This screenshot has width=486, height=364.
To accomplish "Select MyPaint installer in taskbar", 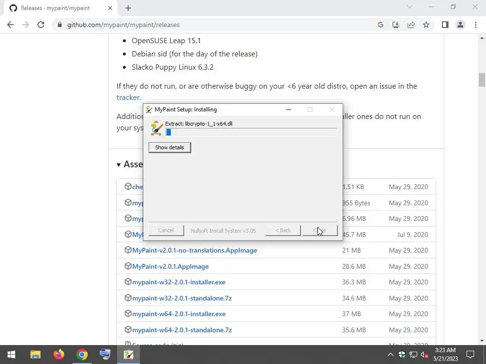I will [x=128, y=355].
